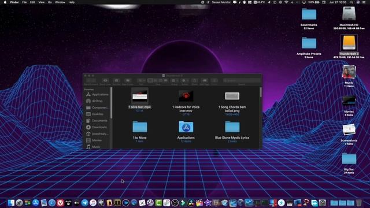Click Sensei Monitor in menu bar
370x208 pixels.
pyautogui.click(x=221, y=2)
